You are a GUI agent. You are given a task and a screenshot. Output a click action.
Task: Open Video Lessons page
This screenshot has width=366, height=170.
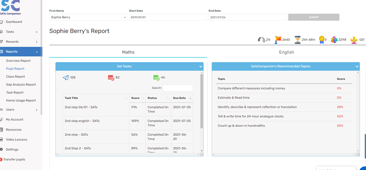tap(17, 139)
